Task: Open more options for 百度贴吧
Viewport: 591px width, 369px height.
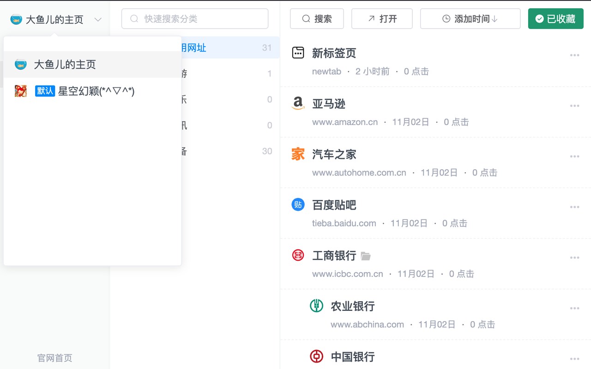Action: click(574, 208)
